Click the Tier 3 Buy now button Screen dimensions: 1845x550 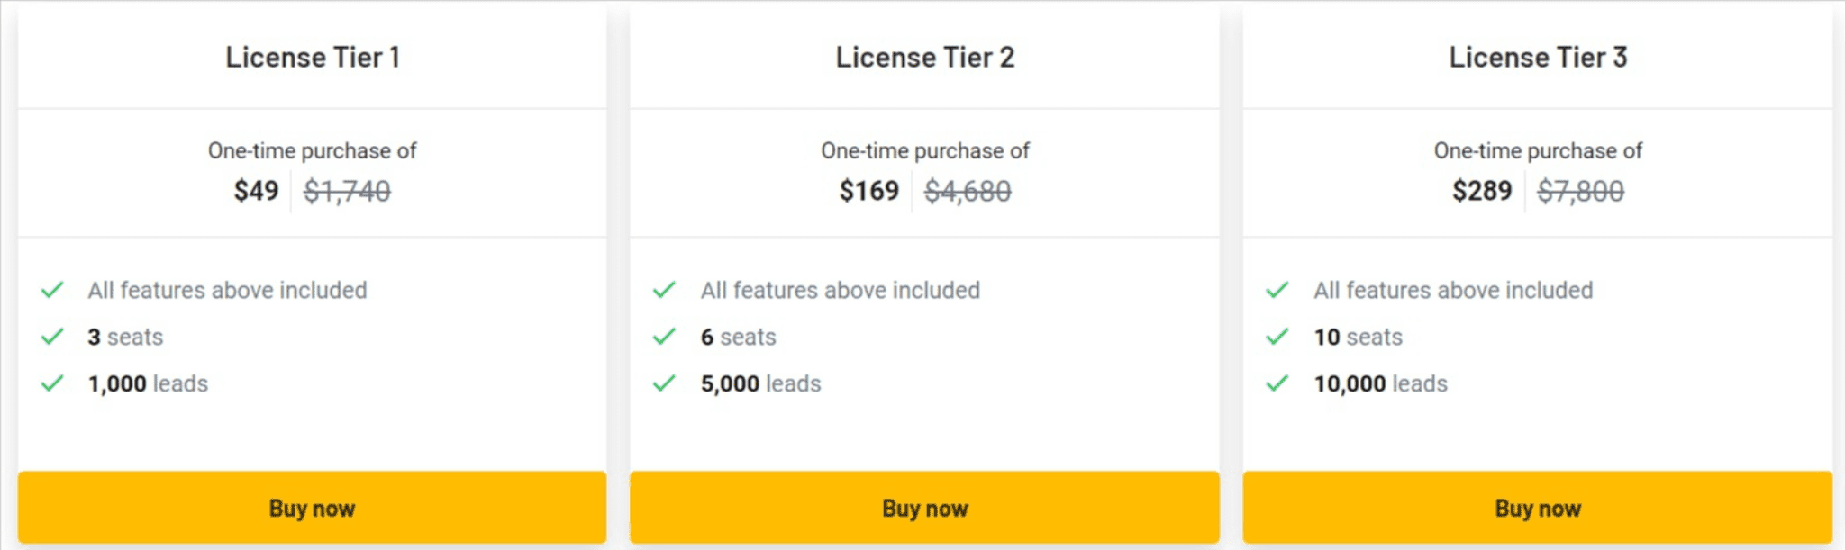coord(1538,508)
